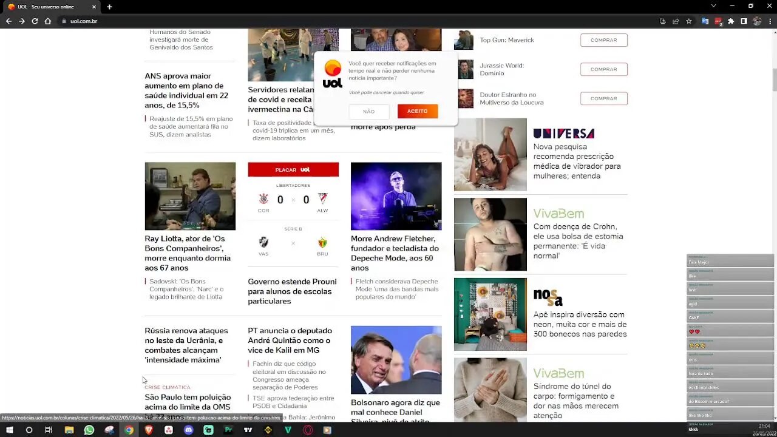Open Bolsonaro photo thumbnail

(396, 360)
